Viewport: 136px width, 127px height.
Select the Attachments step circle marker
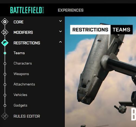tap(5, 84)
